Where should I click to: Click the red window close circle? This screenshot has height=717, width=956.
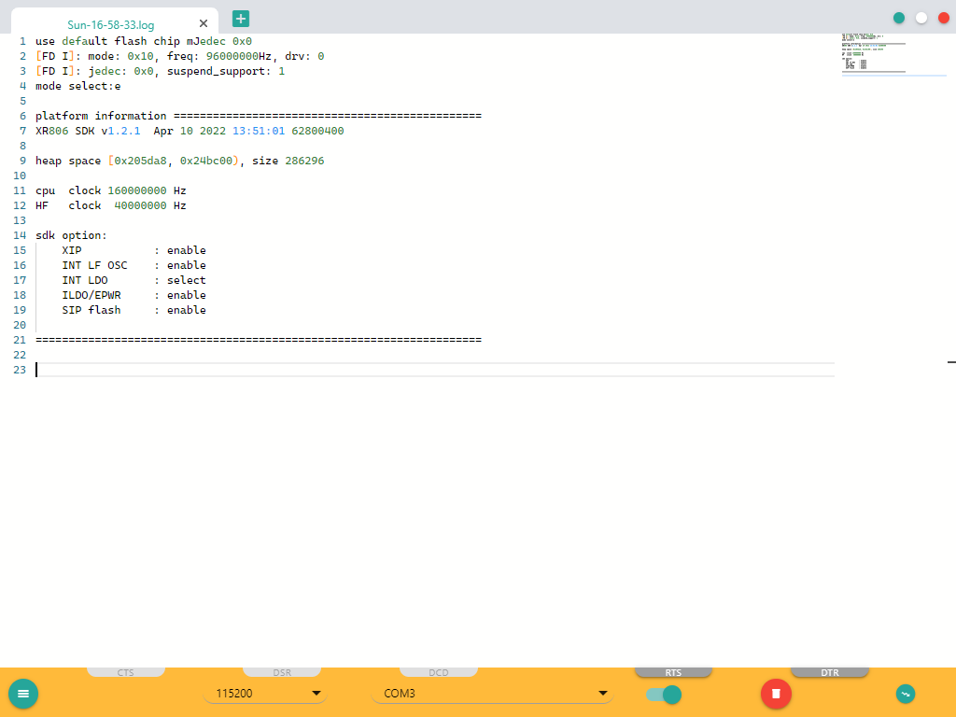944,18
